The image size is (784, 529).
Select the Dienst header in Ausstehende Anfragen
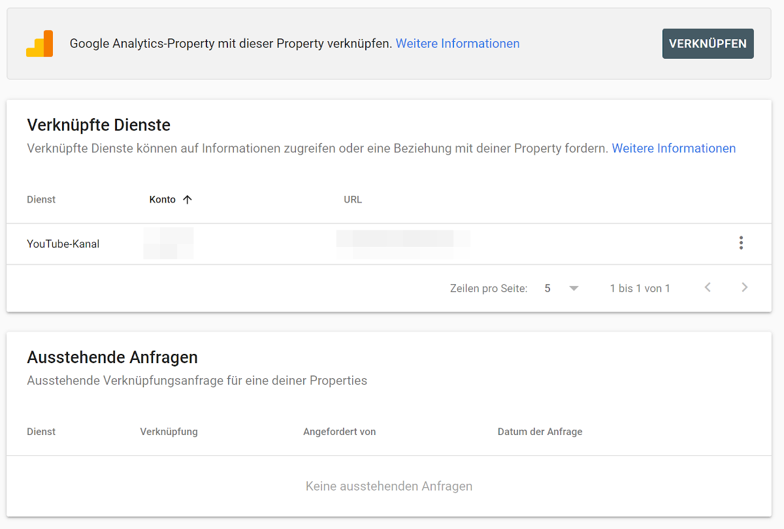41,432
